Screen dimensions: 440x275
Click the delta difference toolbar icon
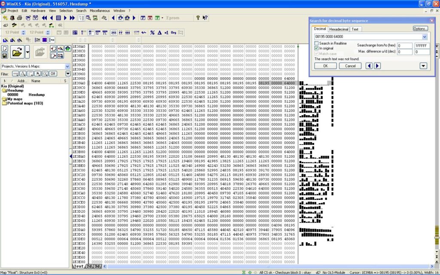159,33
